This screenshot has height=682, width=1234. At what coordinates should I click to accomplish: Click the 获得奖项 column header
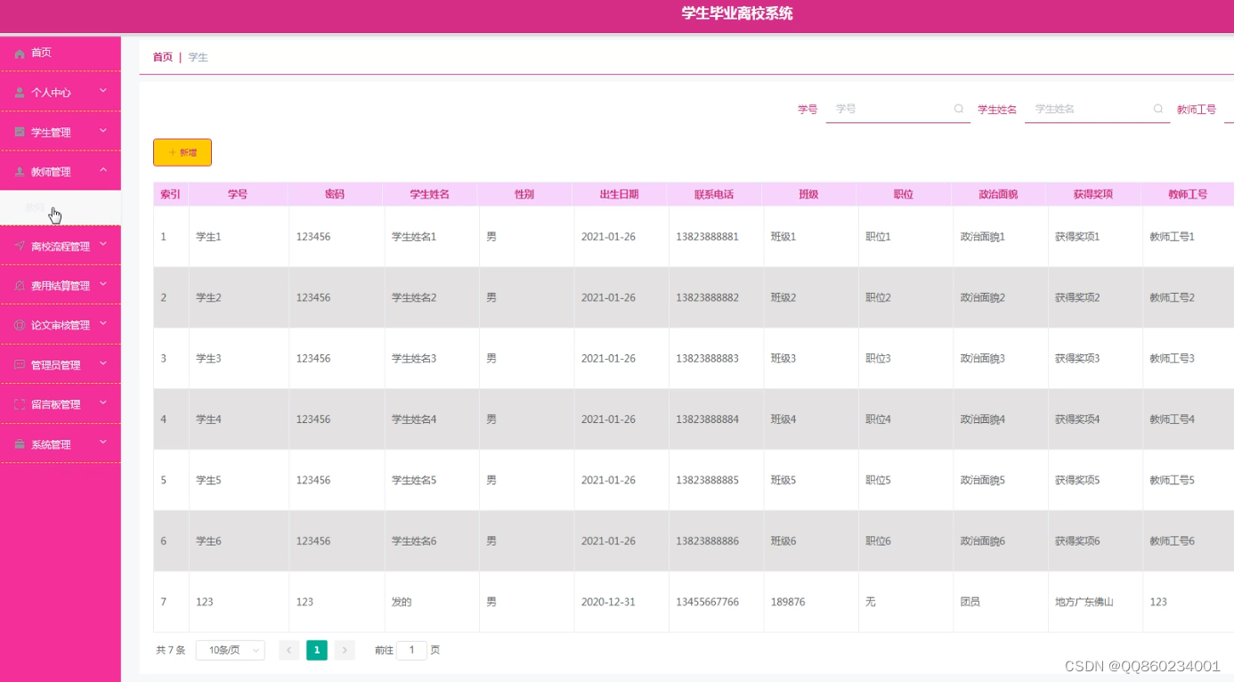click(x=1093, y=194)
